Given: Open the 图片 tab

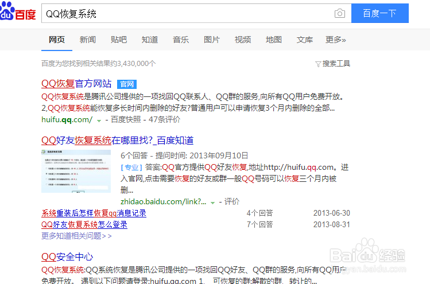Looking at the screenshot, I should point(212,40).
